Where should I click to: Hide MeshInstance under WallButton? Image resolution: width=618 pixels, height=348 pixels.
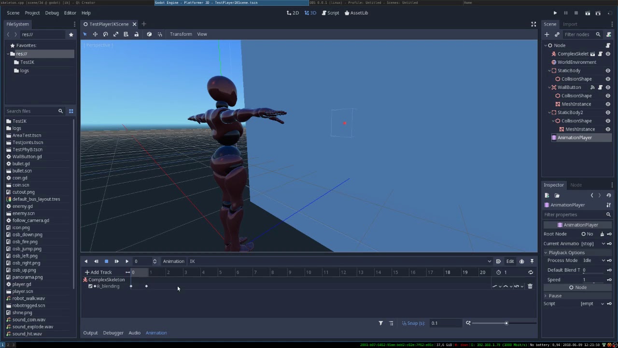point(608,104)
